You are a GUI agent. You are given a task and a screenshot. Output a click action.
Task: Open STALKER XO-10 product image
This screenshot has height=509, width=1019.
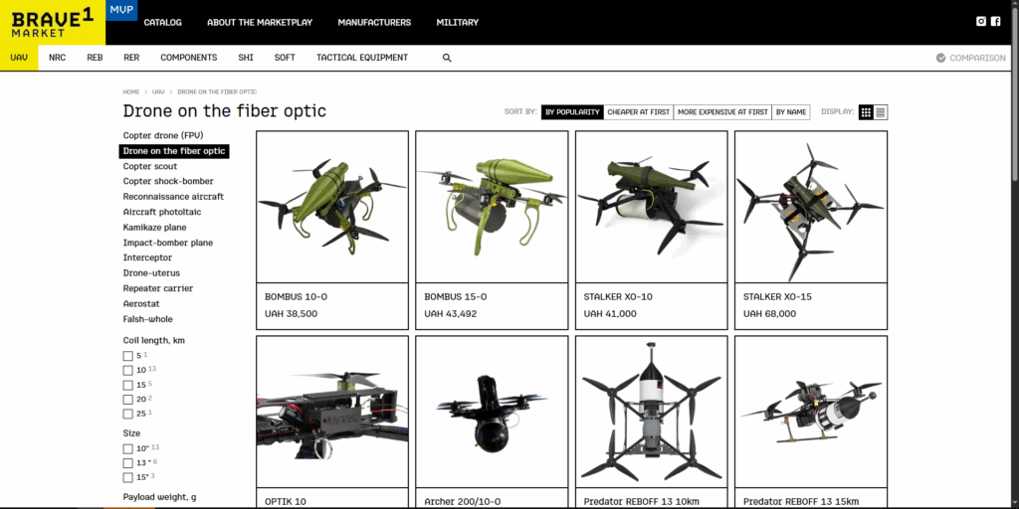point(651,207)
